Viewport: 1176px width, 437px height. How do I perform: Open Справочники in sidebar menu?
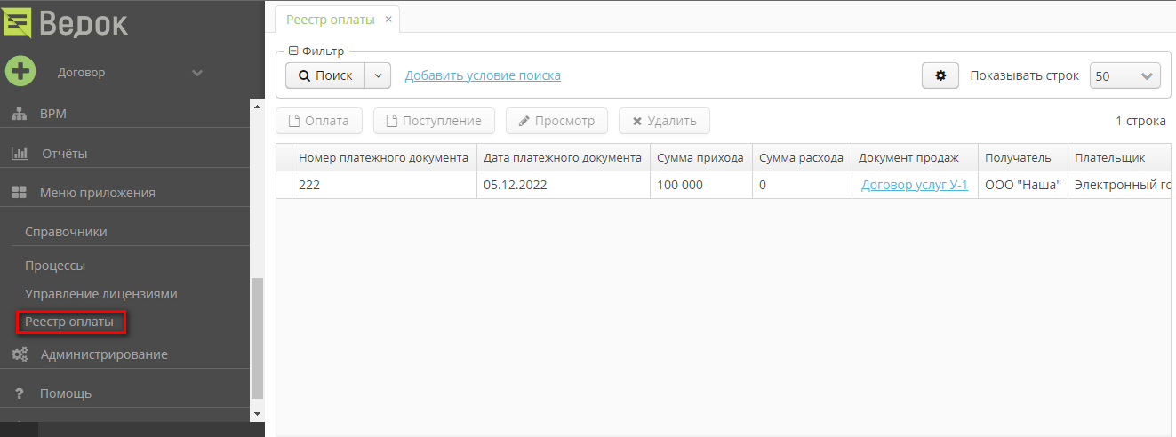click(x=66, y=232)
